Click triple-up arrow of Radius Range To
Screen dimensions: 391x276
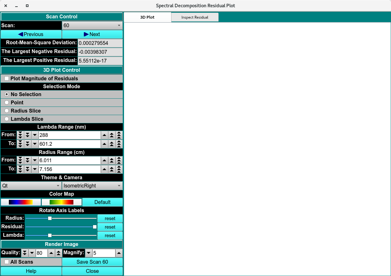click(119, 169)
